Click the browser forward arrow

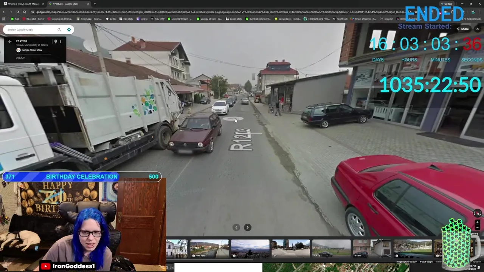pyautogui.click(x=11, y=12)
